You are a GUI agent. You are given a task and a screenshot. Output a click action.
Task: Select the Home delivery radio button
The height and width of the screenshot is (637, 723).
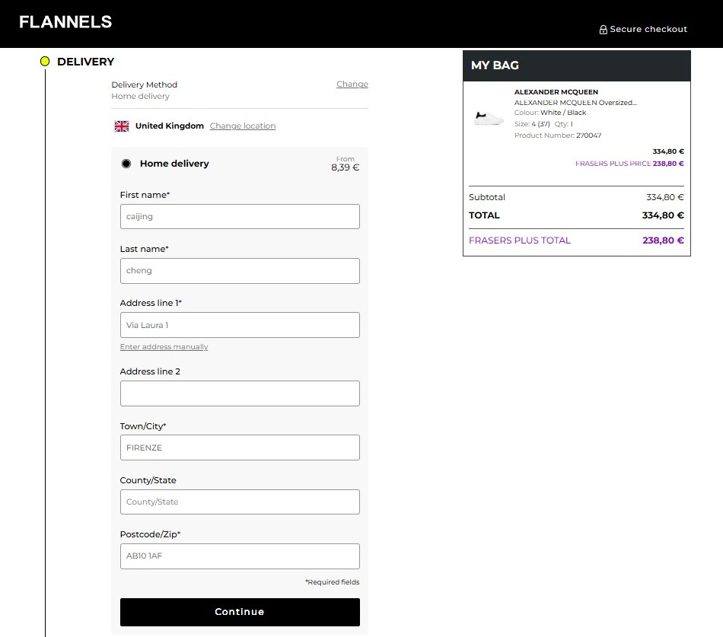point(126,164)
